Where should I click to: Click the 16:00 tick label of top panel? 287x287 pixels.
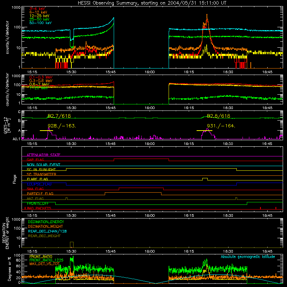[x=150, y=72]
